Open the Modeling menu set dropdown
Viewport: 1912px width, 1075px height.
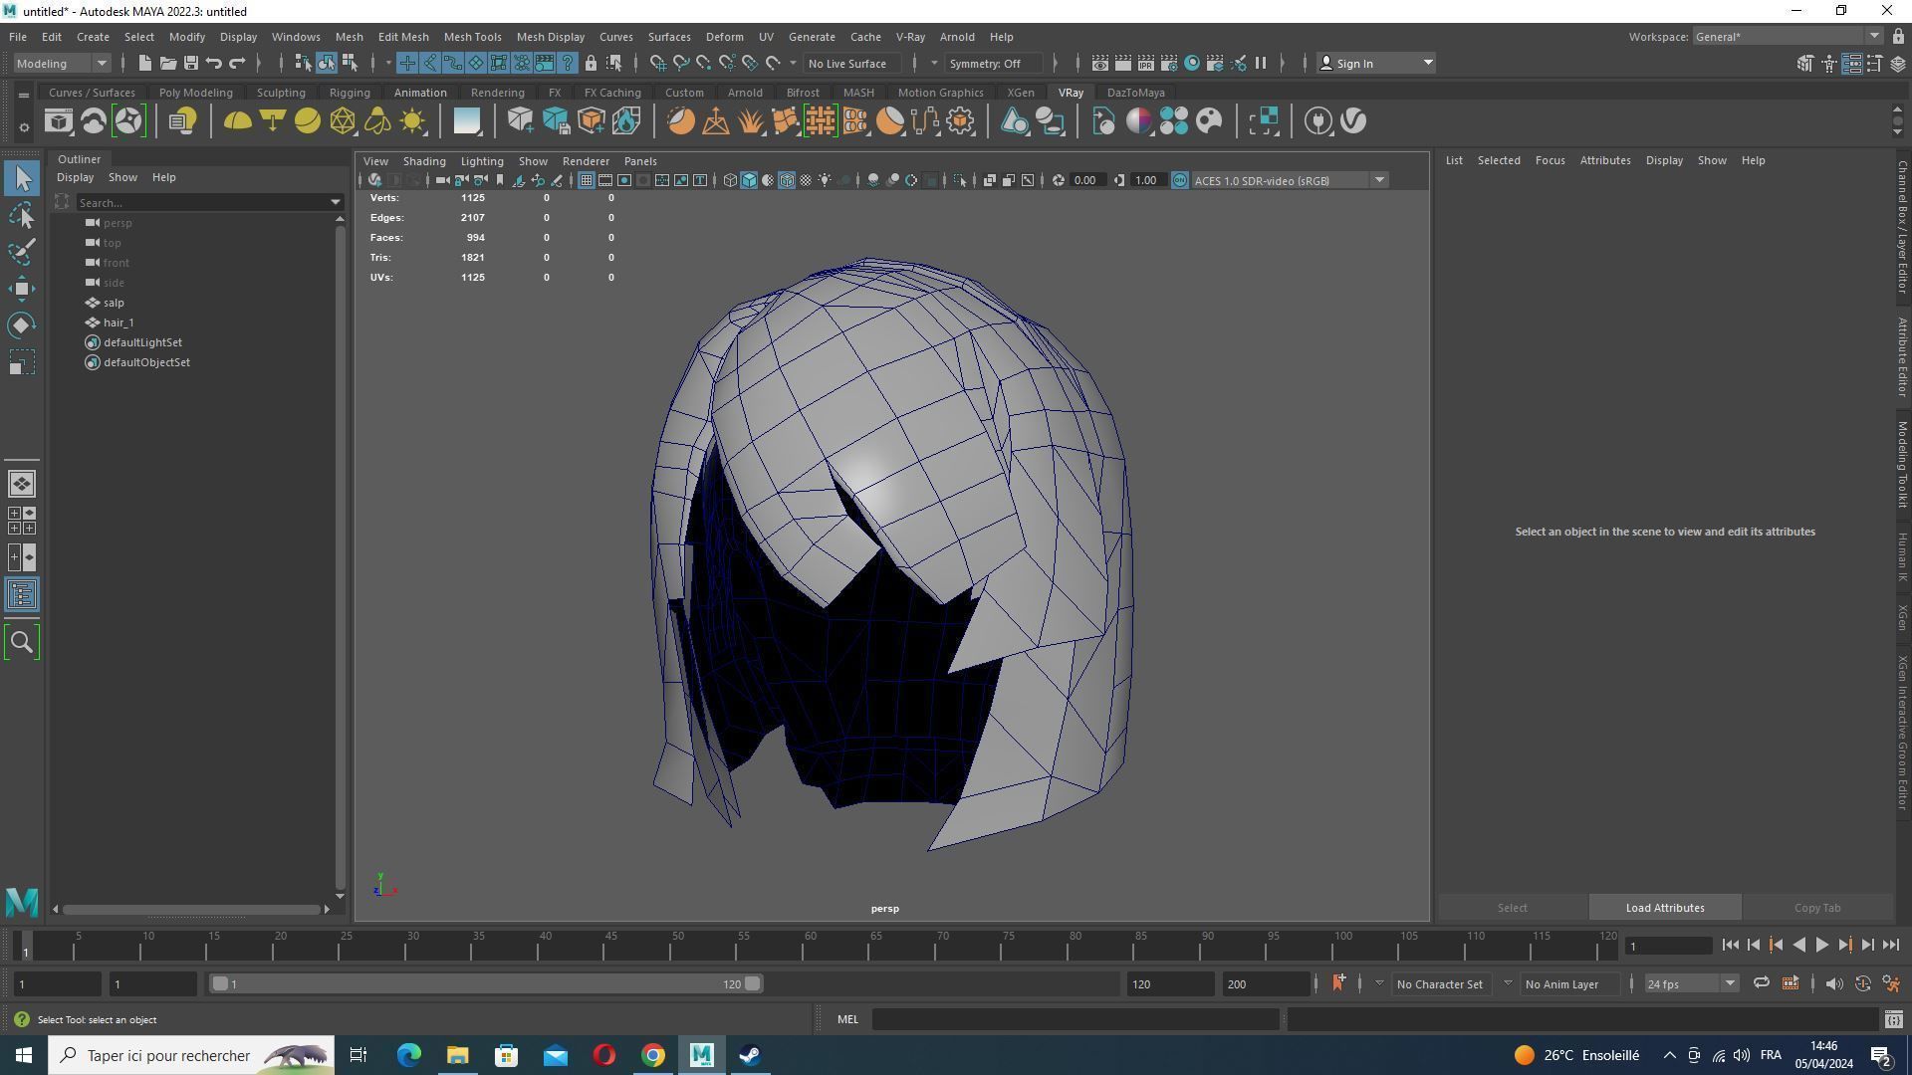click(x=62, y=64)
